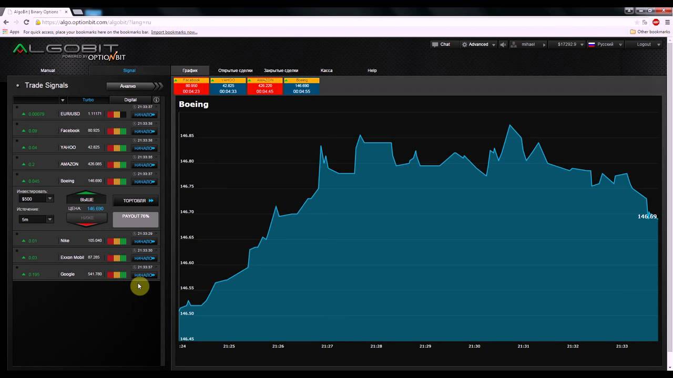Image resolution: width=673 pixels, height=378 pixels.
Task: Click the Russian flag language icon
Action: 592,45
